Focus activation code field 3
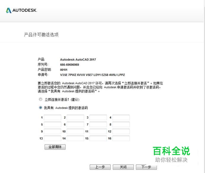Image resolution: width=205 pixels, height=173 pixels. pos(98,117)
